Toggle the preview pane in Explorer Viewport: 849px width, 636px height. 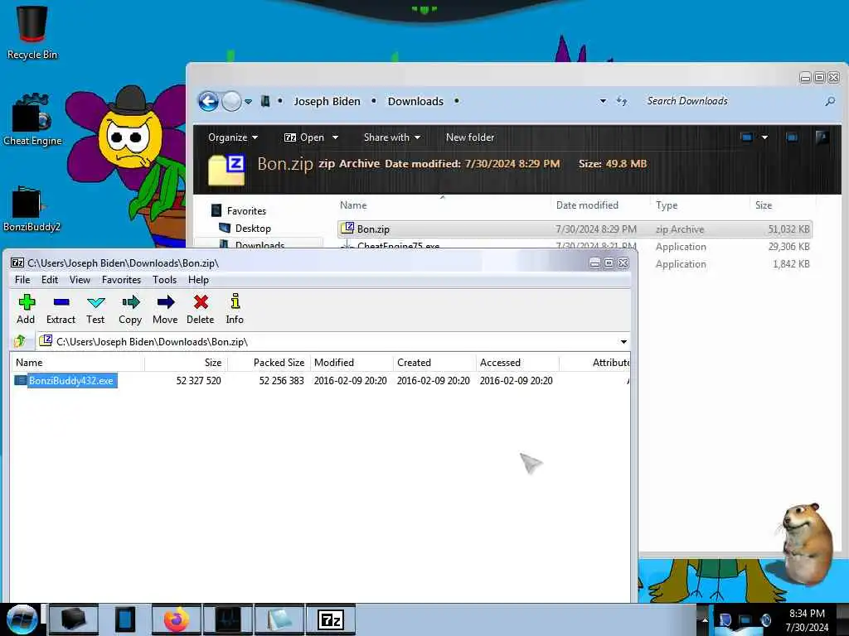pos(792,137)
